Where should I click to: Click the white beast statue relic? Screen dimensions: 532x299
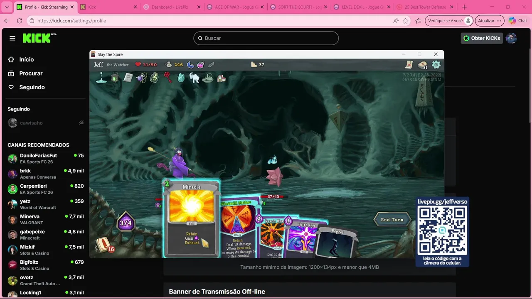pyautogui.click(x=194, y=77)
